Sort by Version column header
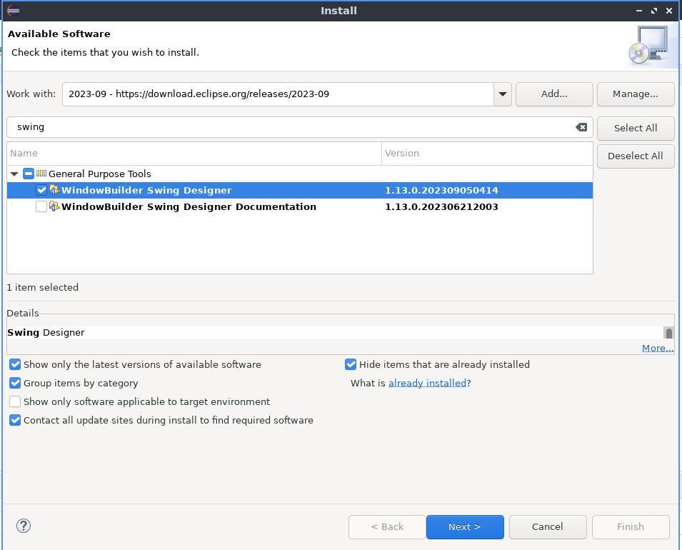This screenshot has width=682, height=550. pos(486,153)
